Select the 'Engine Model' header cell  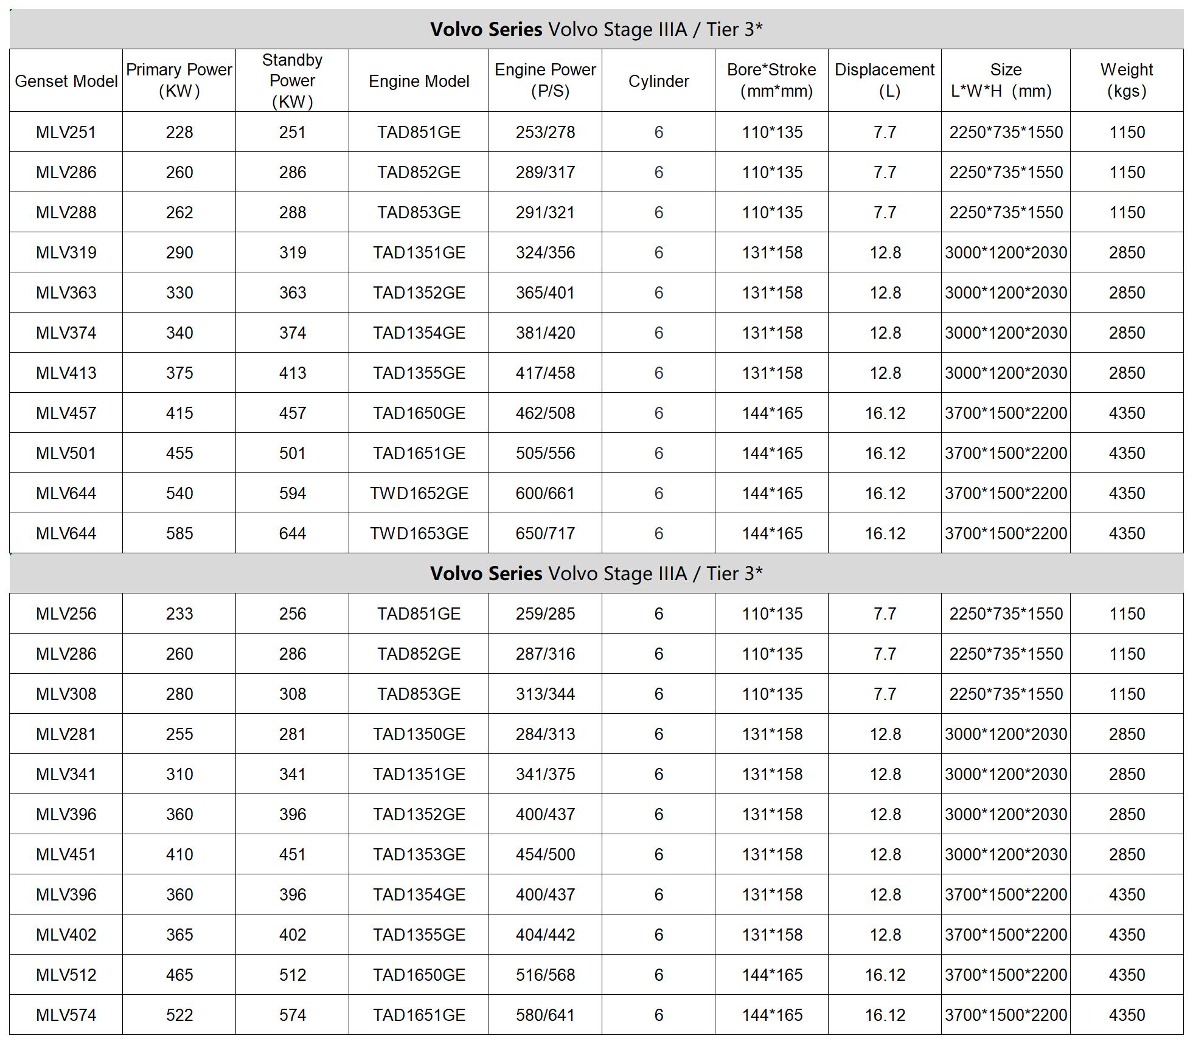(x=419, y=81)
